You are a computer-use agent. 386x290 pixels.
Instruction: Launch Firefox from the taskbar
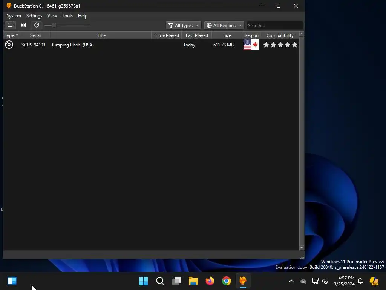point(210,281)
